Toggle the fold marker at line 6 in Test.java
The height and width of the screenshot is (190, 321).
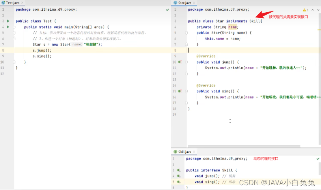click(14, 39)
